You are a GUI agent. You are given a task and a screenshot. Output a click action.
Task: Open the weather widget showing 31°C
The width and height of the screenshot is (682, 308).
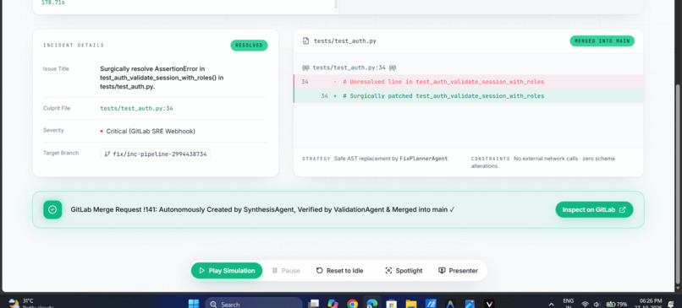30,303
